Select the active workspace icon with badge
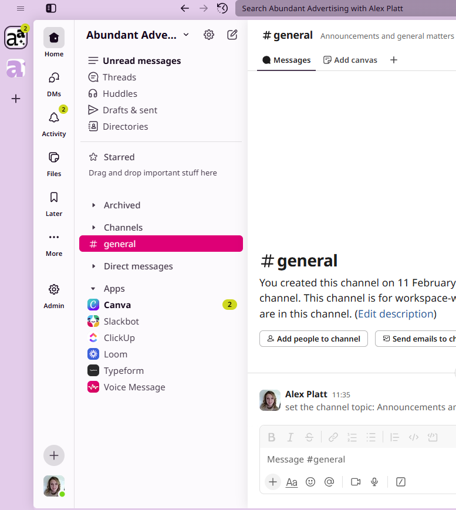 [x=16, y=38]
